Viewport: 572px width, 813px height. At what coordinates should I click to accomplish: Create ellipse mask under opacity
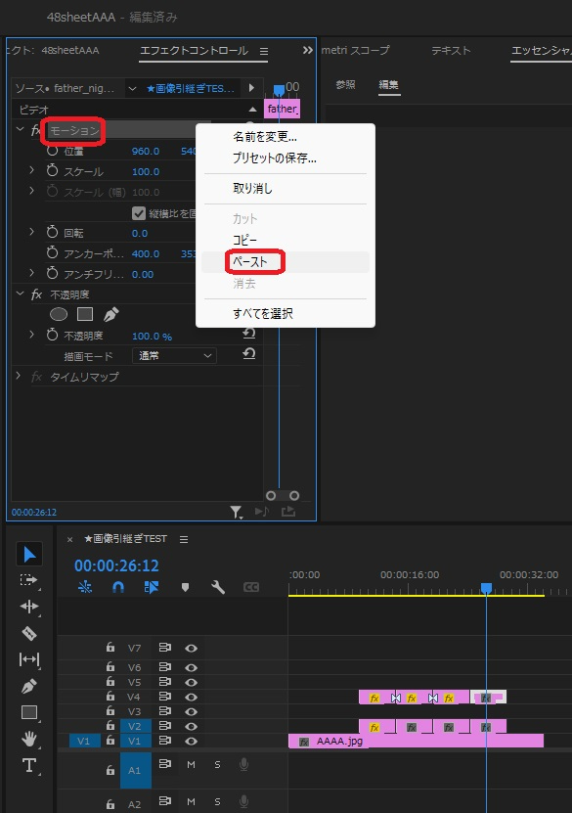tap(59, 314)
